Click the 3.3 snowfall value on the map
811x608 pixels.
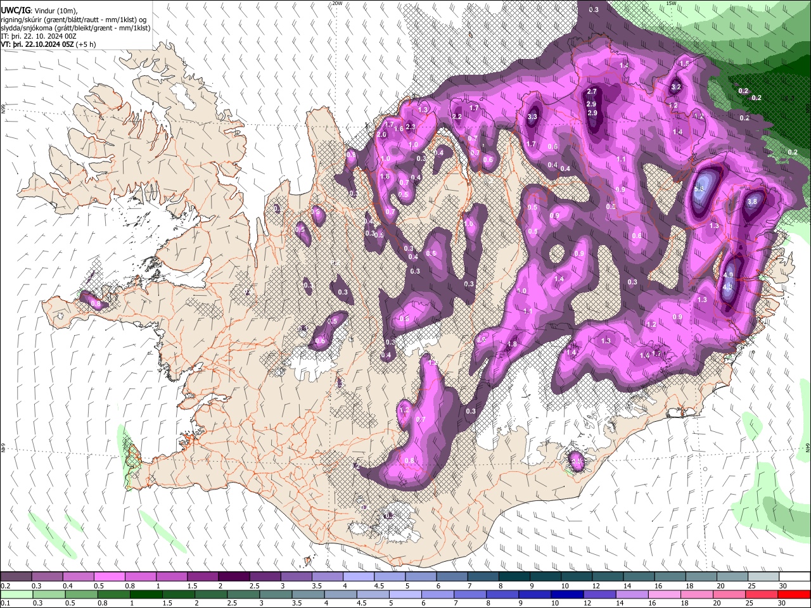click(532, 117)
